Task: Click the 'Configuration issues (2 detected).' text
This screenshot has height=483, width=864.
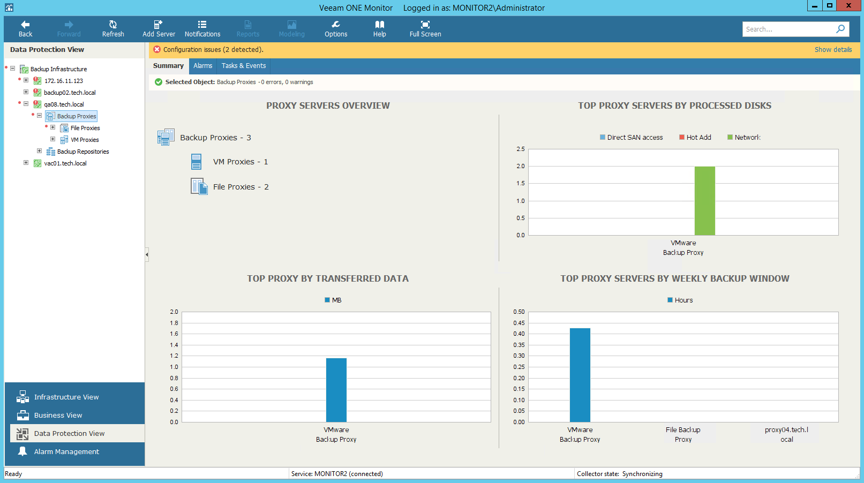Action: tap(213, 50)
